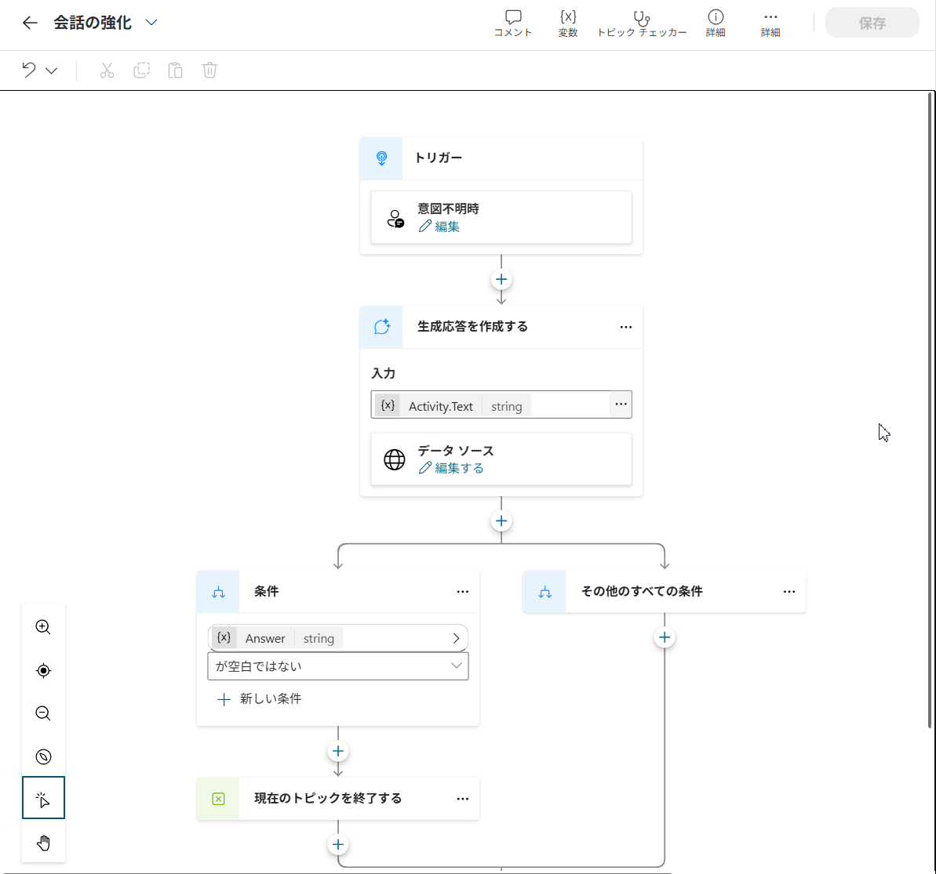The height and width of the screenshot is (874, 936).
Task: Click the データ ソース globe icon
Action: click(395, 459)
